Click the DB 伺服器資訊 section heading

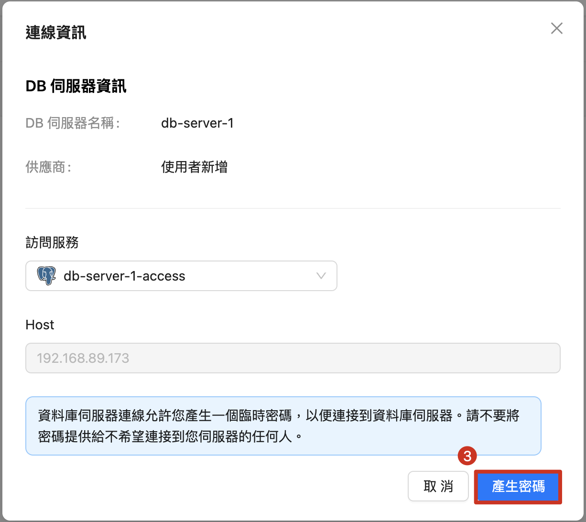(x=76, y=86)
